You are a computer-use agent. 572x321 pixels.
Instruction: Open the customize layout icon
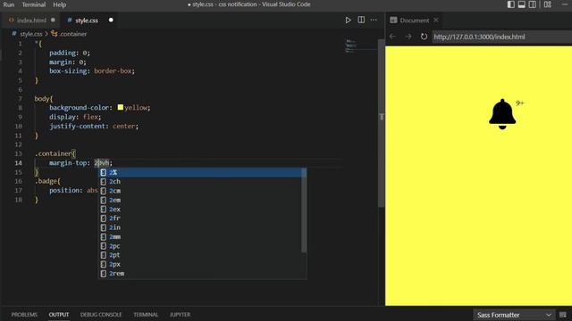(x=548, y=4)
